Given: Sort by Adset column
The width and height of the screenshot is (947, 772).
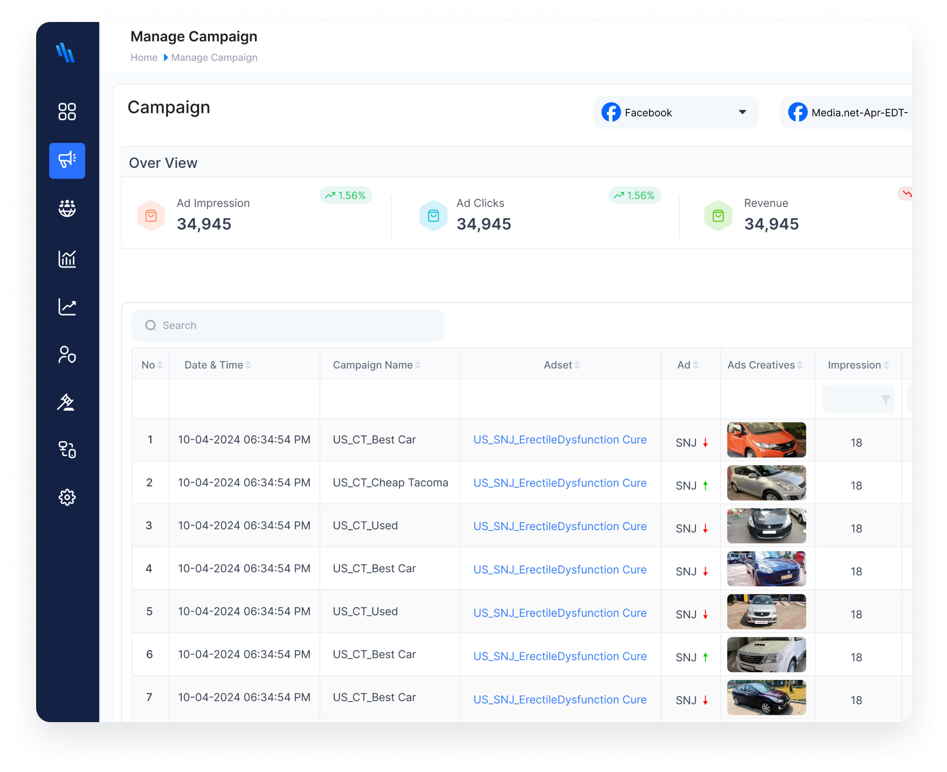Looking at the screenshot, I should click(x=577, y=365).
